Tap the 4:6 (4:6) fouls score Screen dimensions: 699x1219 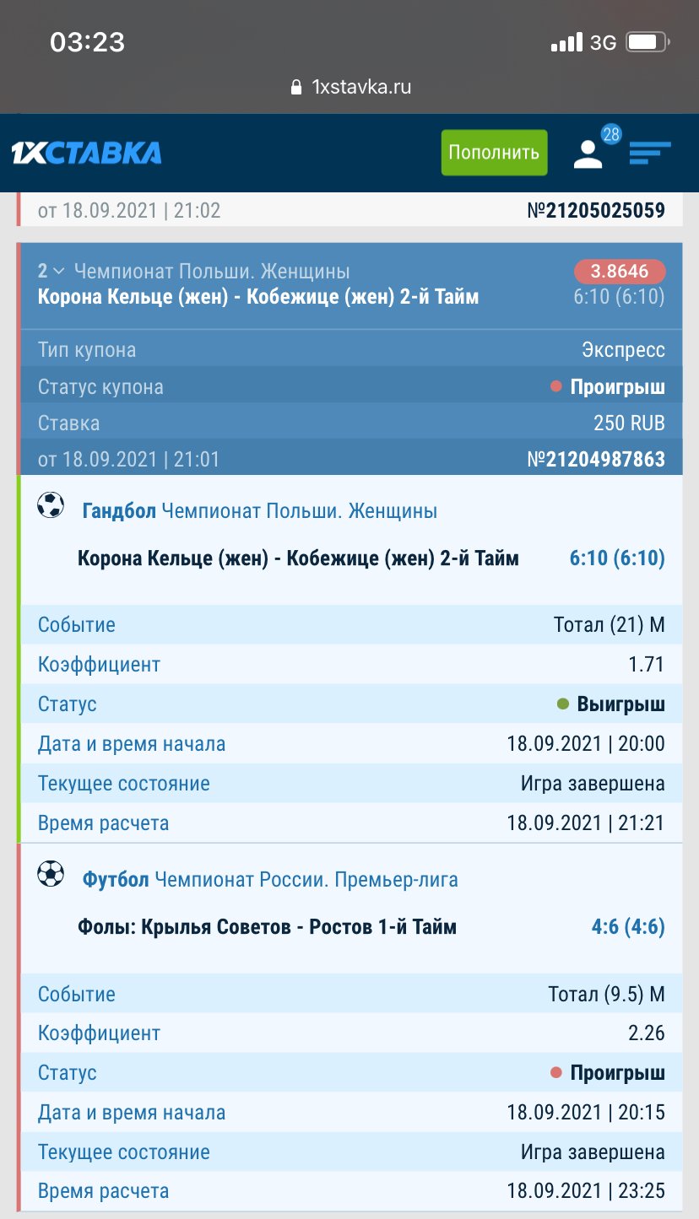[628, 927]
